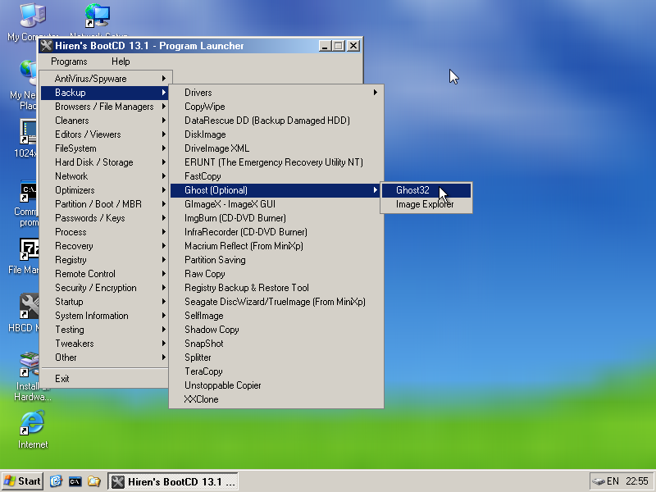656x492 pixels.
Task: Expand the Tweakers submenu
Action: (x=105, y=344)
